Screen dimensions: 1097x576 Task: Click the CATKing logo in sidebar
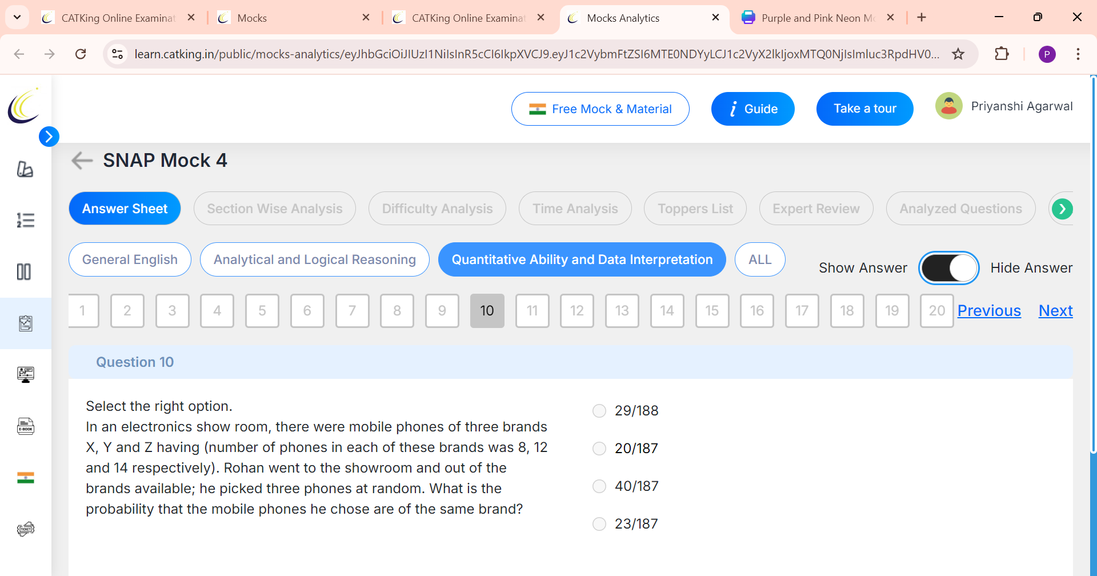coord(24,106)
